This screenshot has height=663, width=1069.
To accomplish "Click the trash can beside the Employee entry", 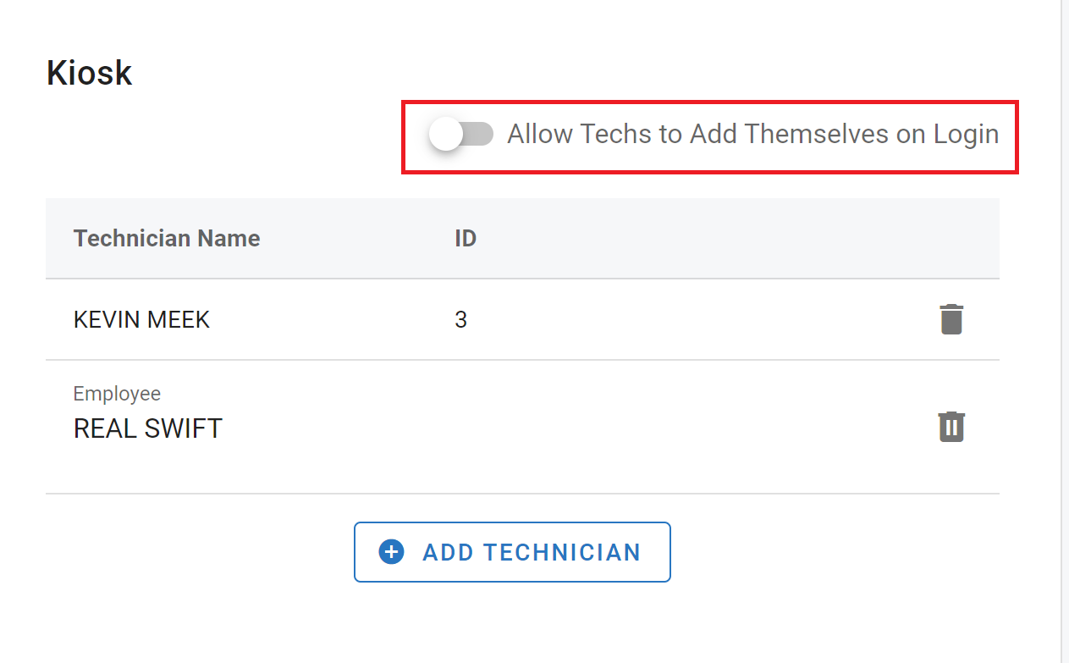I will [951, 427].
